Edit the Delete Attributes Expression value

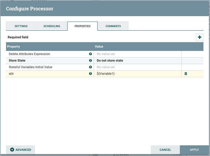click(x=137, y=54)
